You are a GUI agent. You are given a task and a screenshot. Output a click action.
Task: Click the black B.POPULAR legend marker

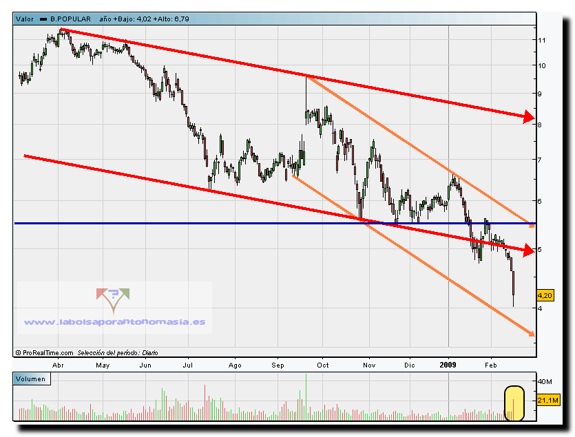[x=43, y=19]
